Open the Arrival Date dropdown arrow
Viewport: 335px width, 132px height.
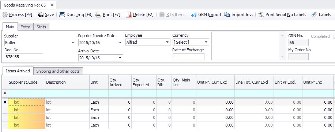coord(120,57)
